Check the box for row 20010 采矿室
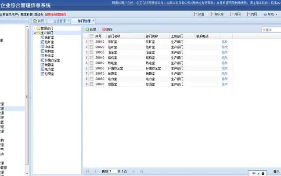Image resolution: width=281 pixels, height=176 pixels. [x=91, y=42]
